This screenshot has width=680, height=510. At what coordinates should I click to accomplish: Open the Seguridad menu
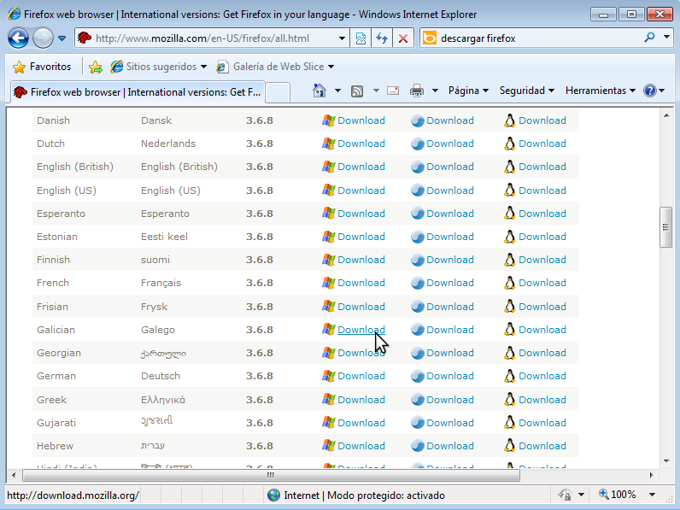(527, 91)
